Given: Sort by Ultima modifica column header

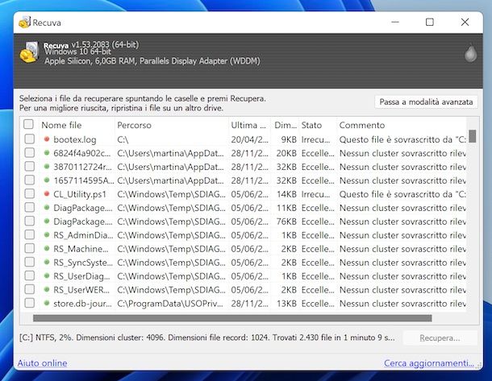Looking at the screenshot, I should (249, 125).
